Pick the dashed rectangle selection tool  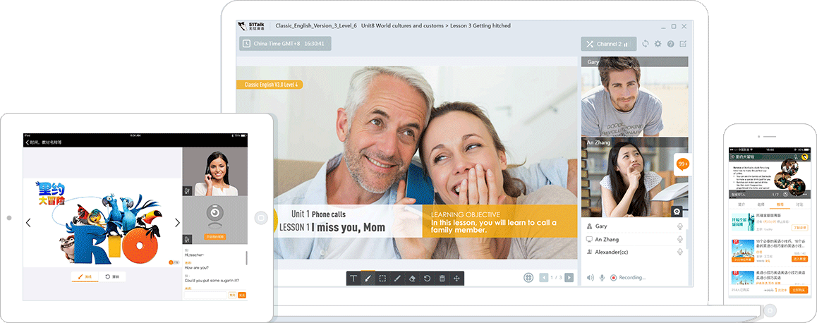pyautogui.click(x=382, y=279)
